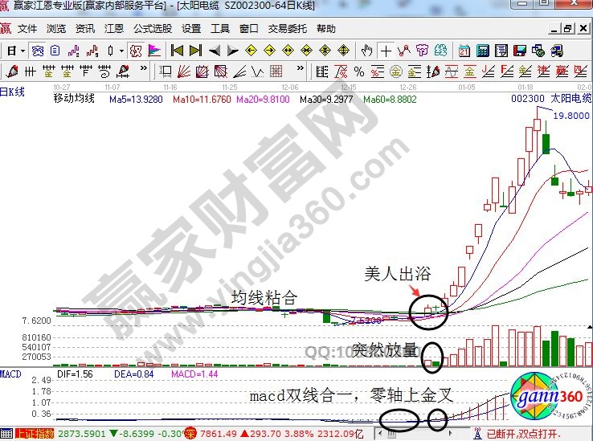Screen dimensions: 593x441
Task: Click the red zigzag points line icon
Action: tap(404, 51)
